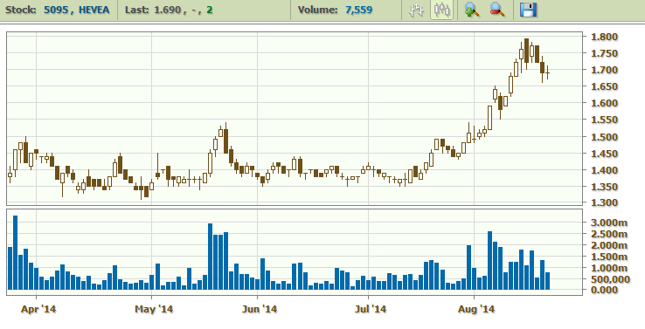Click the May '14 date label
Image resolution: width=645 pixels, height=329 pixels.
tap(154, 309)
